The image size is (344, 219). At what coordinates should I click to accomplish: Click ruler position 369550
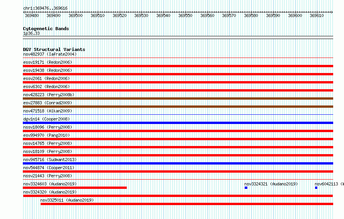pyautogui.click(x=185, y=15)
